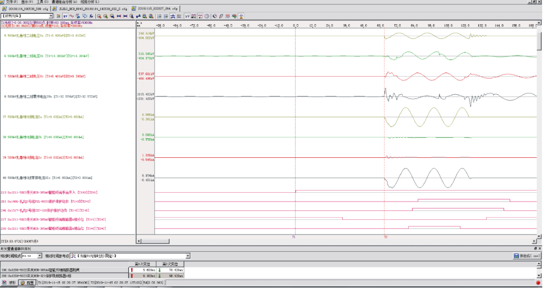Click the horizontal compress arrows icon

click(x=119, y=16)
